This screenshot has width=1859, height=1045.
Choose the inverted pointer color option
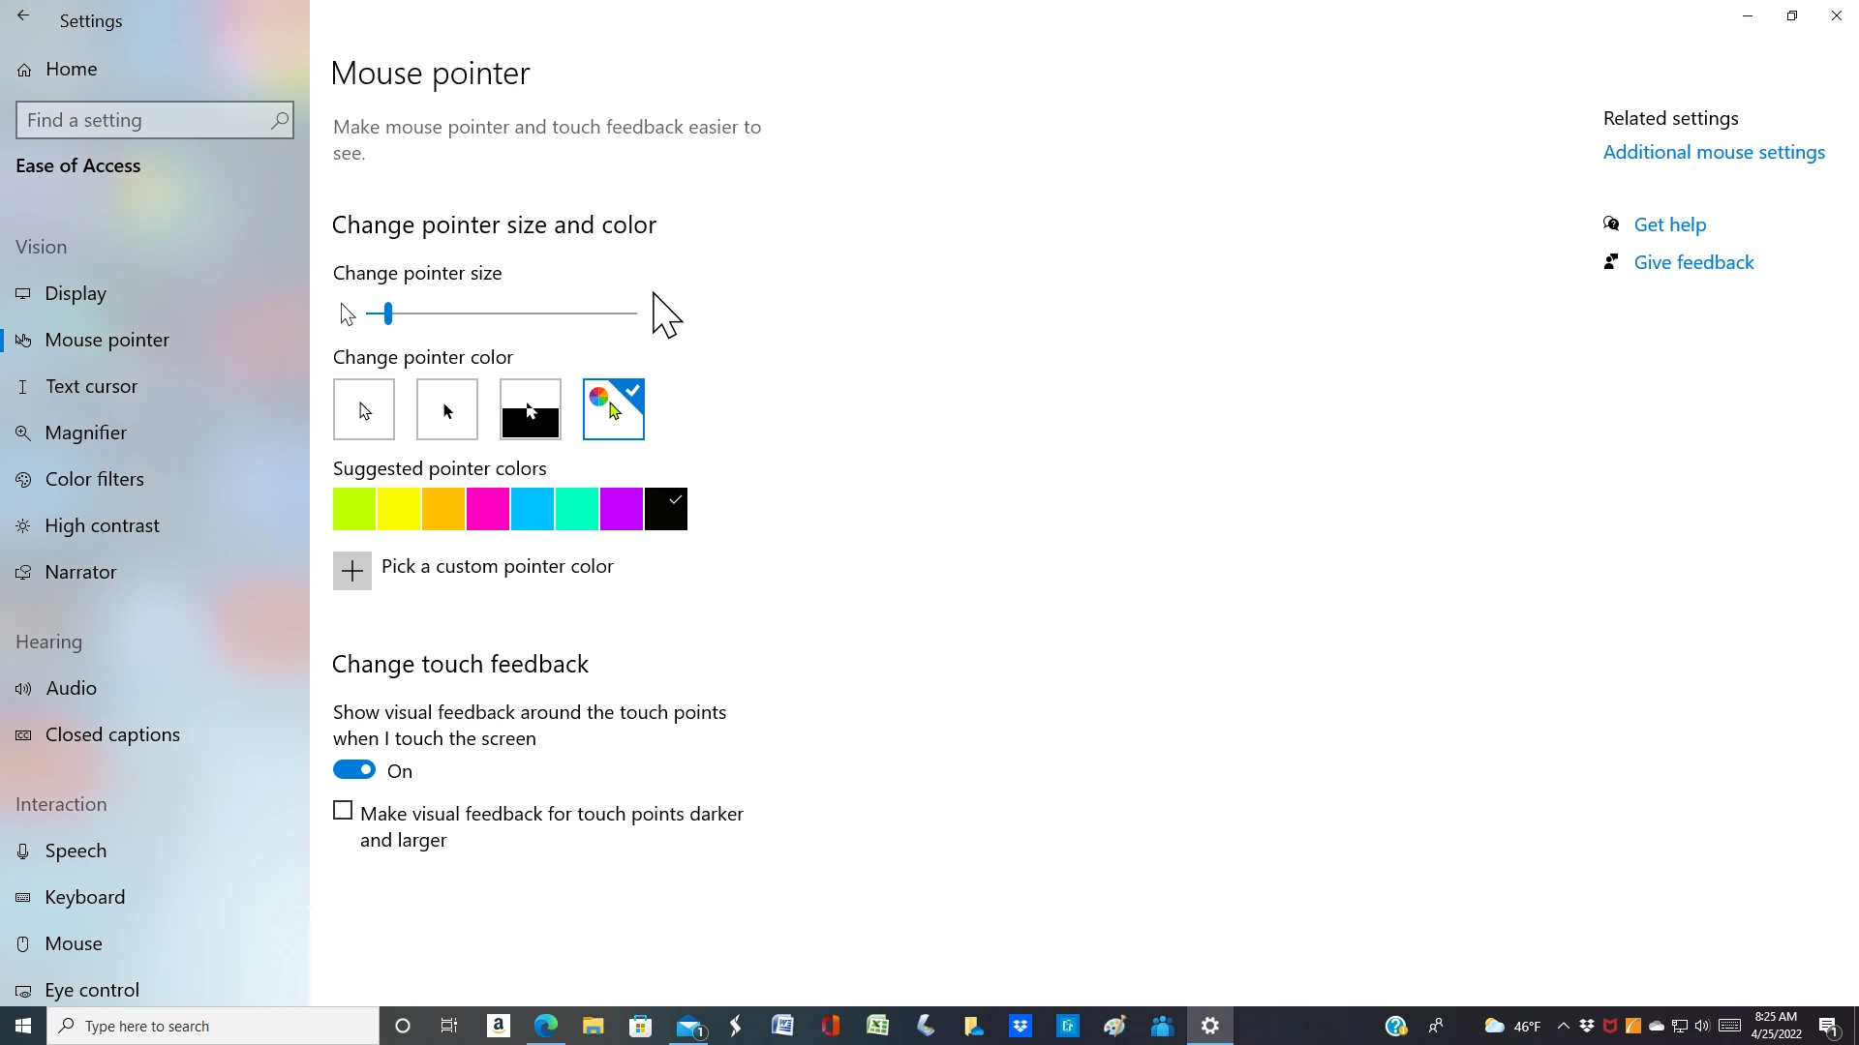click(531, 409)
